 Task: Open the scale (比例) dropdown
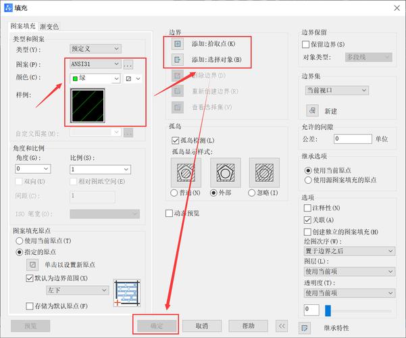tap(101, 170)
